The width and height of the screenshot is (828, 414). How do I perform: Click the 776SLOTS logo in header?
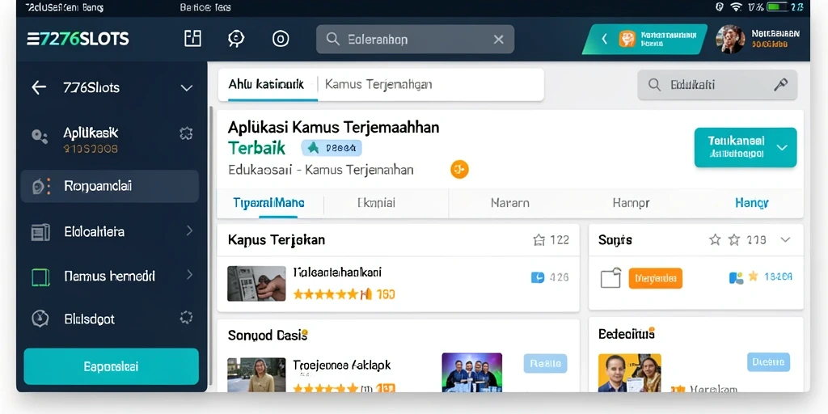[x=78, y=39]
